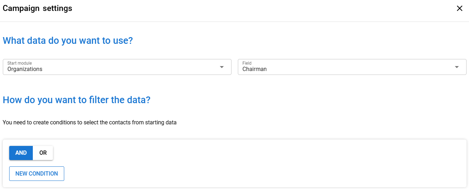This screenshot has width=469, height=189.
Task: Click the Campaign settings title
Action: click(37, 8)
